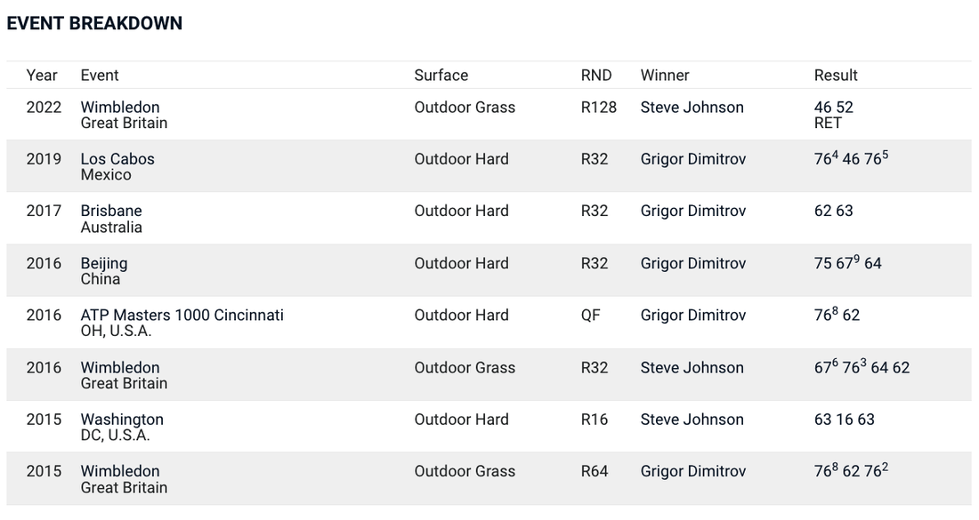Screen dimensions: 979x520
Task: Click the Result column header
Action: (x=836, y=76)
